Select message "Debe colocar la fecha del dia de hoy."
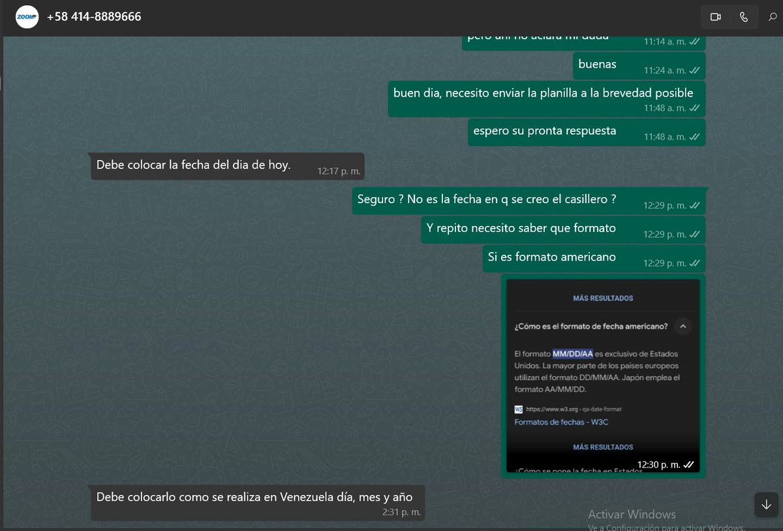 point(227,167)
